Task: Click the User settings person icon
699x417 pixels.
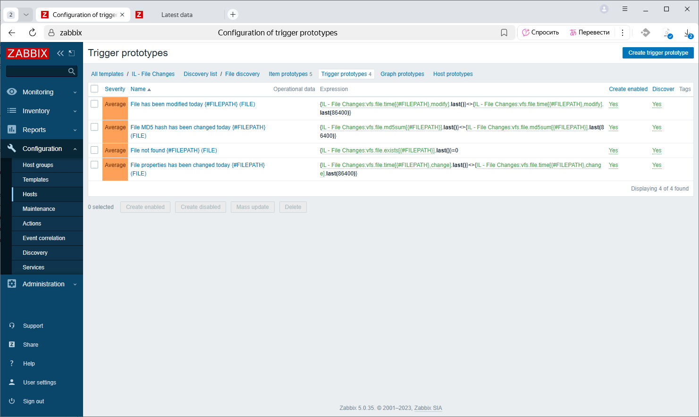Action: point(12,382)
